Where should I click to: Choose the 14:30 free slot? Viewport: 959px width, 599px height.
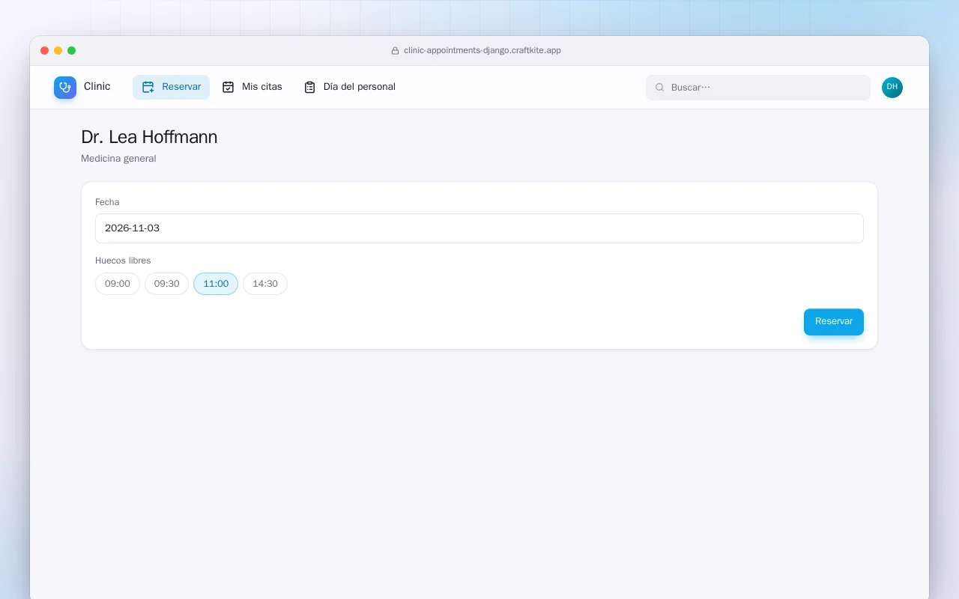[x=265, y=284]
